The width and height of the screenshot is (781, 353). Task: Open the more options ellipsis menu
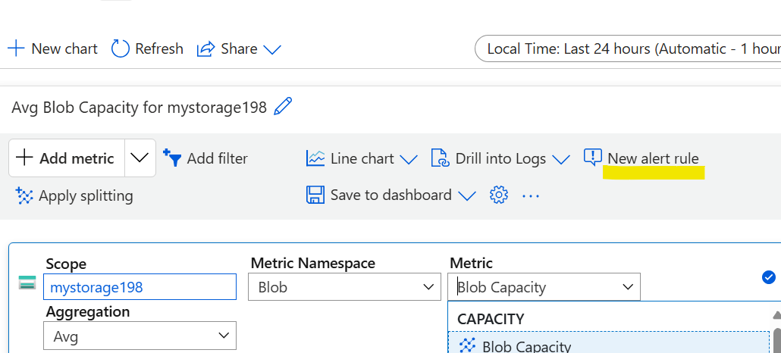[x=531, y=196]
